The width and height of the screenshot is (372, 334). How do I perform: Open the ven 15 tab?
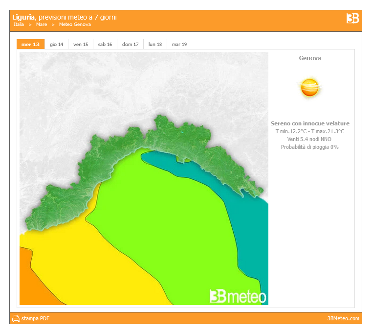tap(81, 45)
